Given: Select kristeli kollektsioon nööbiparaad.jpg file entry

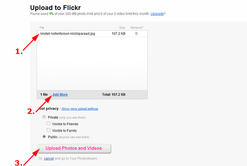Looking at the screenshot, I should click(68, 34).
